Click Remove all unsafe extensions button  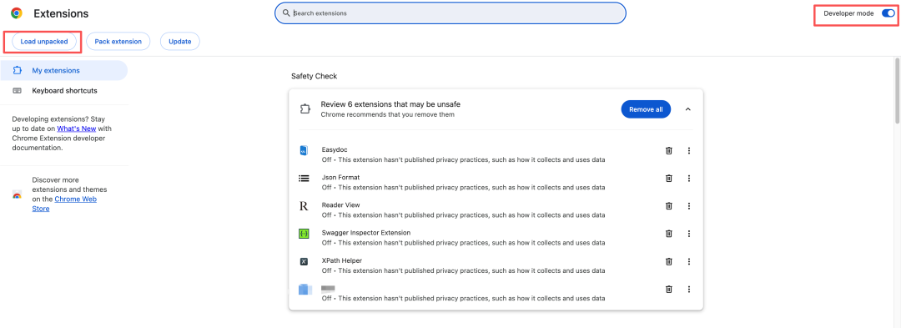point(646,109)
